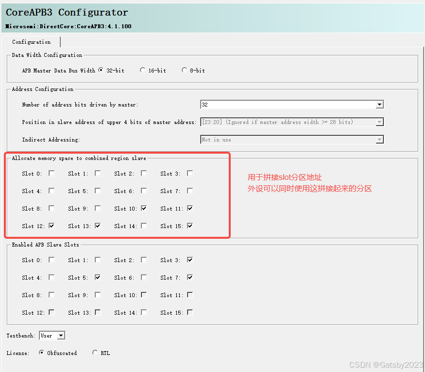Screen dimensions: 425x372
Task: Click the 'Indirect Addressing:' label
Action: tap(51, 140)
